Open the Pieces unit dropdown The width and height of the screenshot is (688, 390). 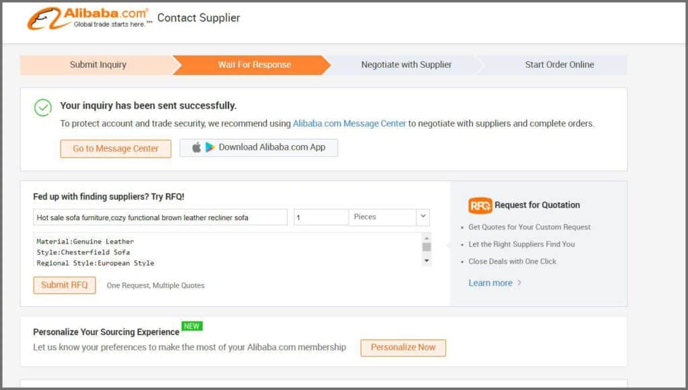[x=389, y=217]
